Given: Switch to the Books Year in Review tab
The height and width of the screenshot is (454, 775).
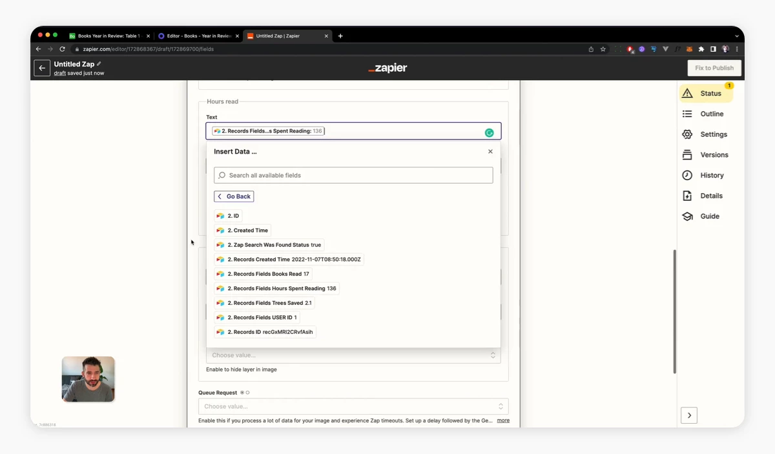Looking at the screenshot, I should [108, 36].
